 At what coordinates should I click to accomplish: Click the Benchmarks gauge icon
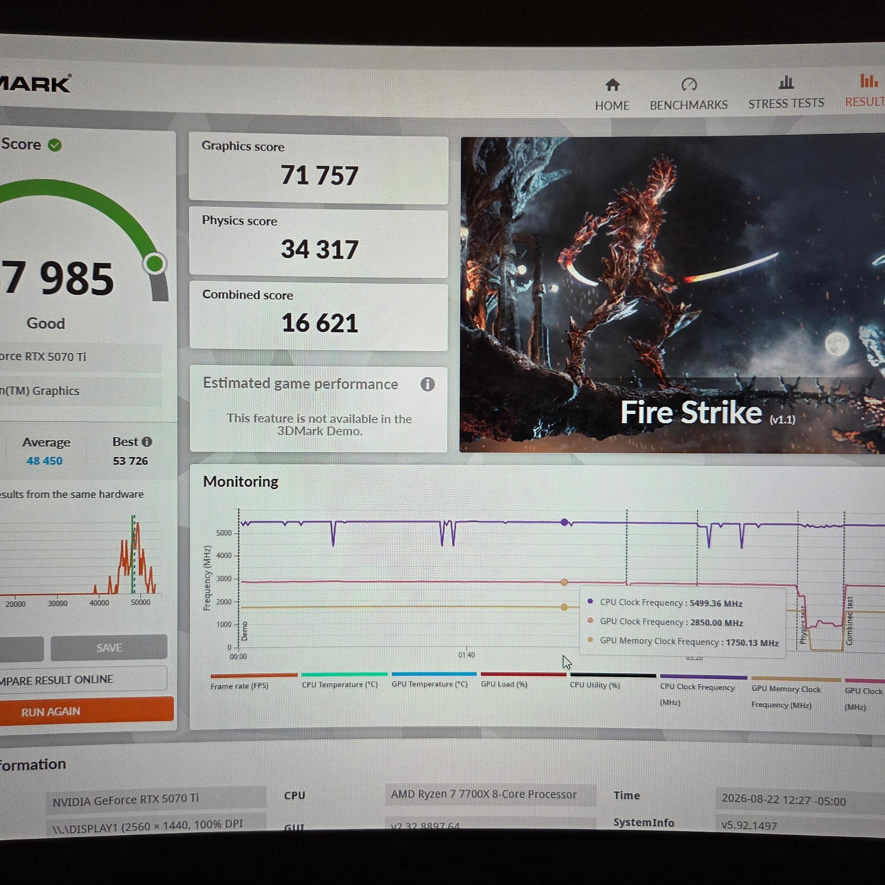pyautogui.click(x=689, y=84)
